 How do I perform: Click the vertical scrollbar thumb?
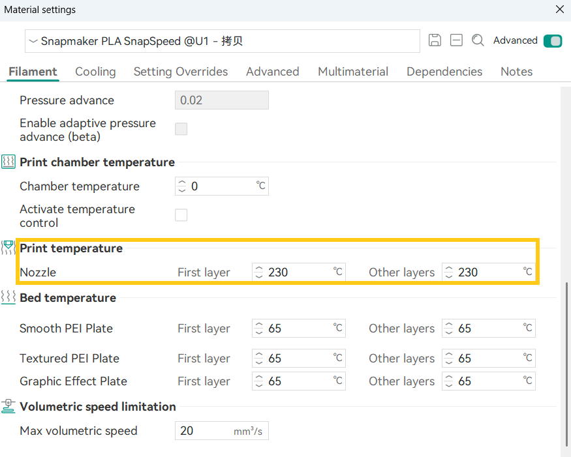pos(566,364)
